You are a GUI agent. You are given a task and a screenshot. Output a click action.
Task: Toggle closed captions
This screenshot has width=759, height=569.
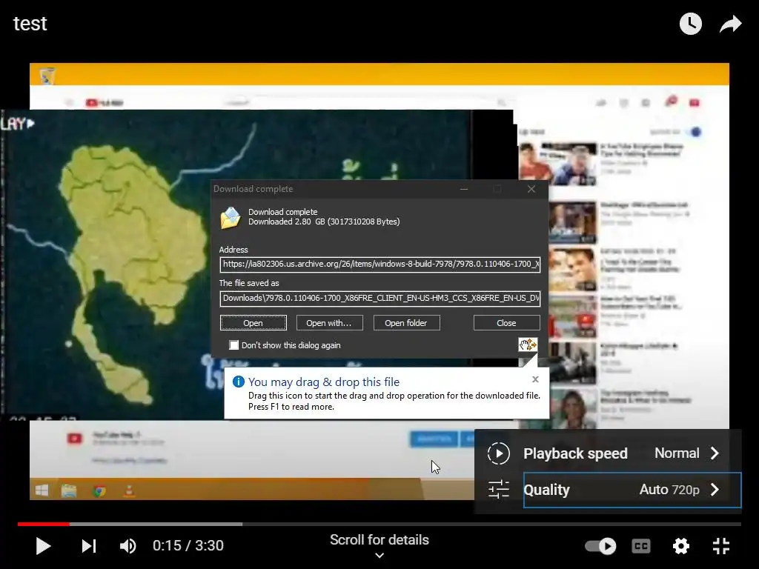pyautogui.click(x=641, y=546)
